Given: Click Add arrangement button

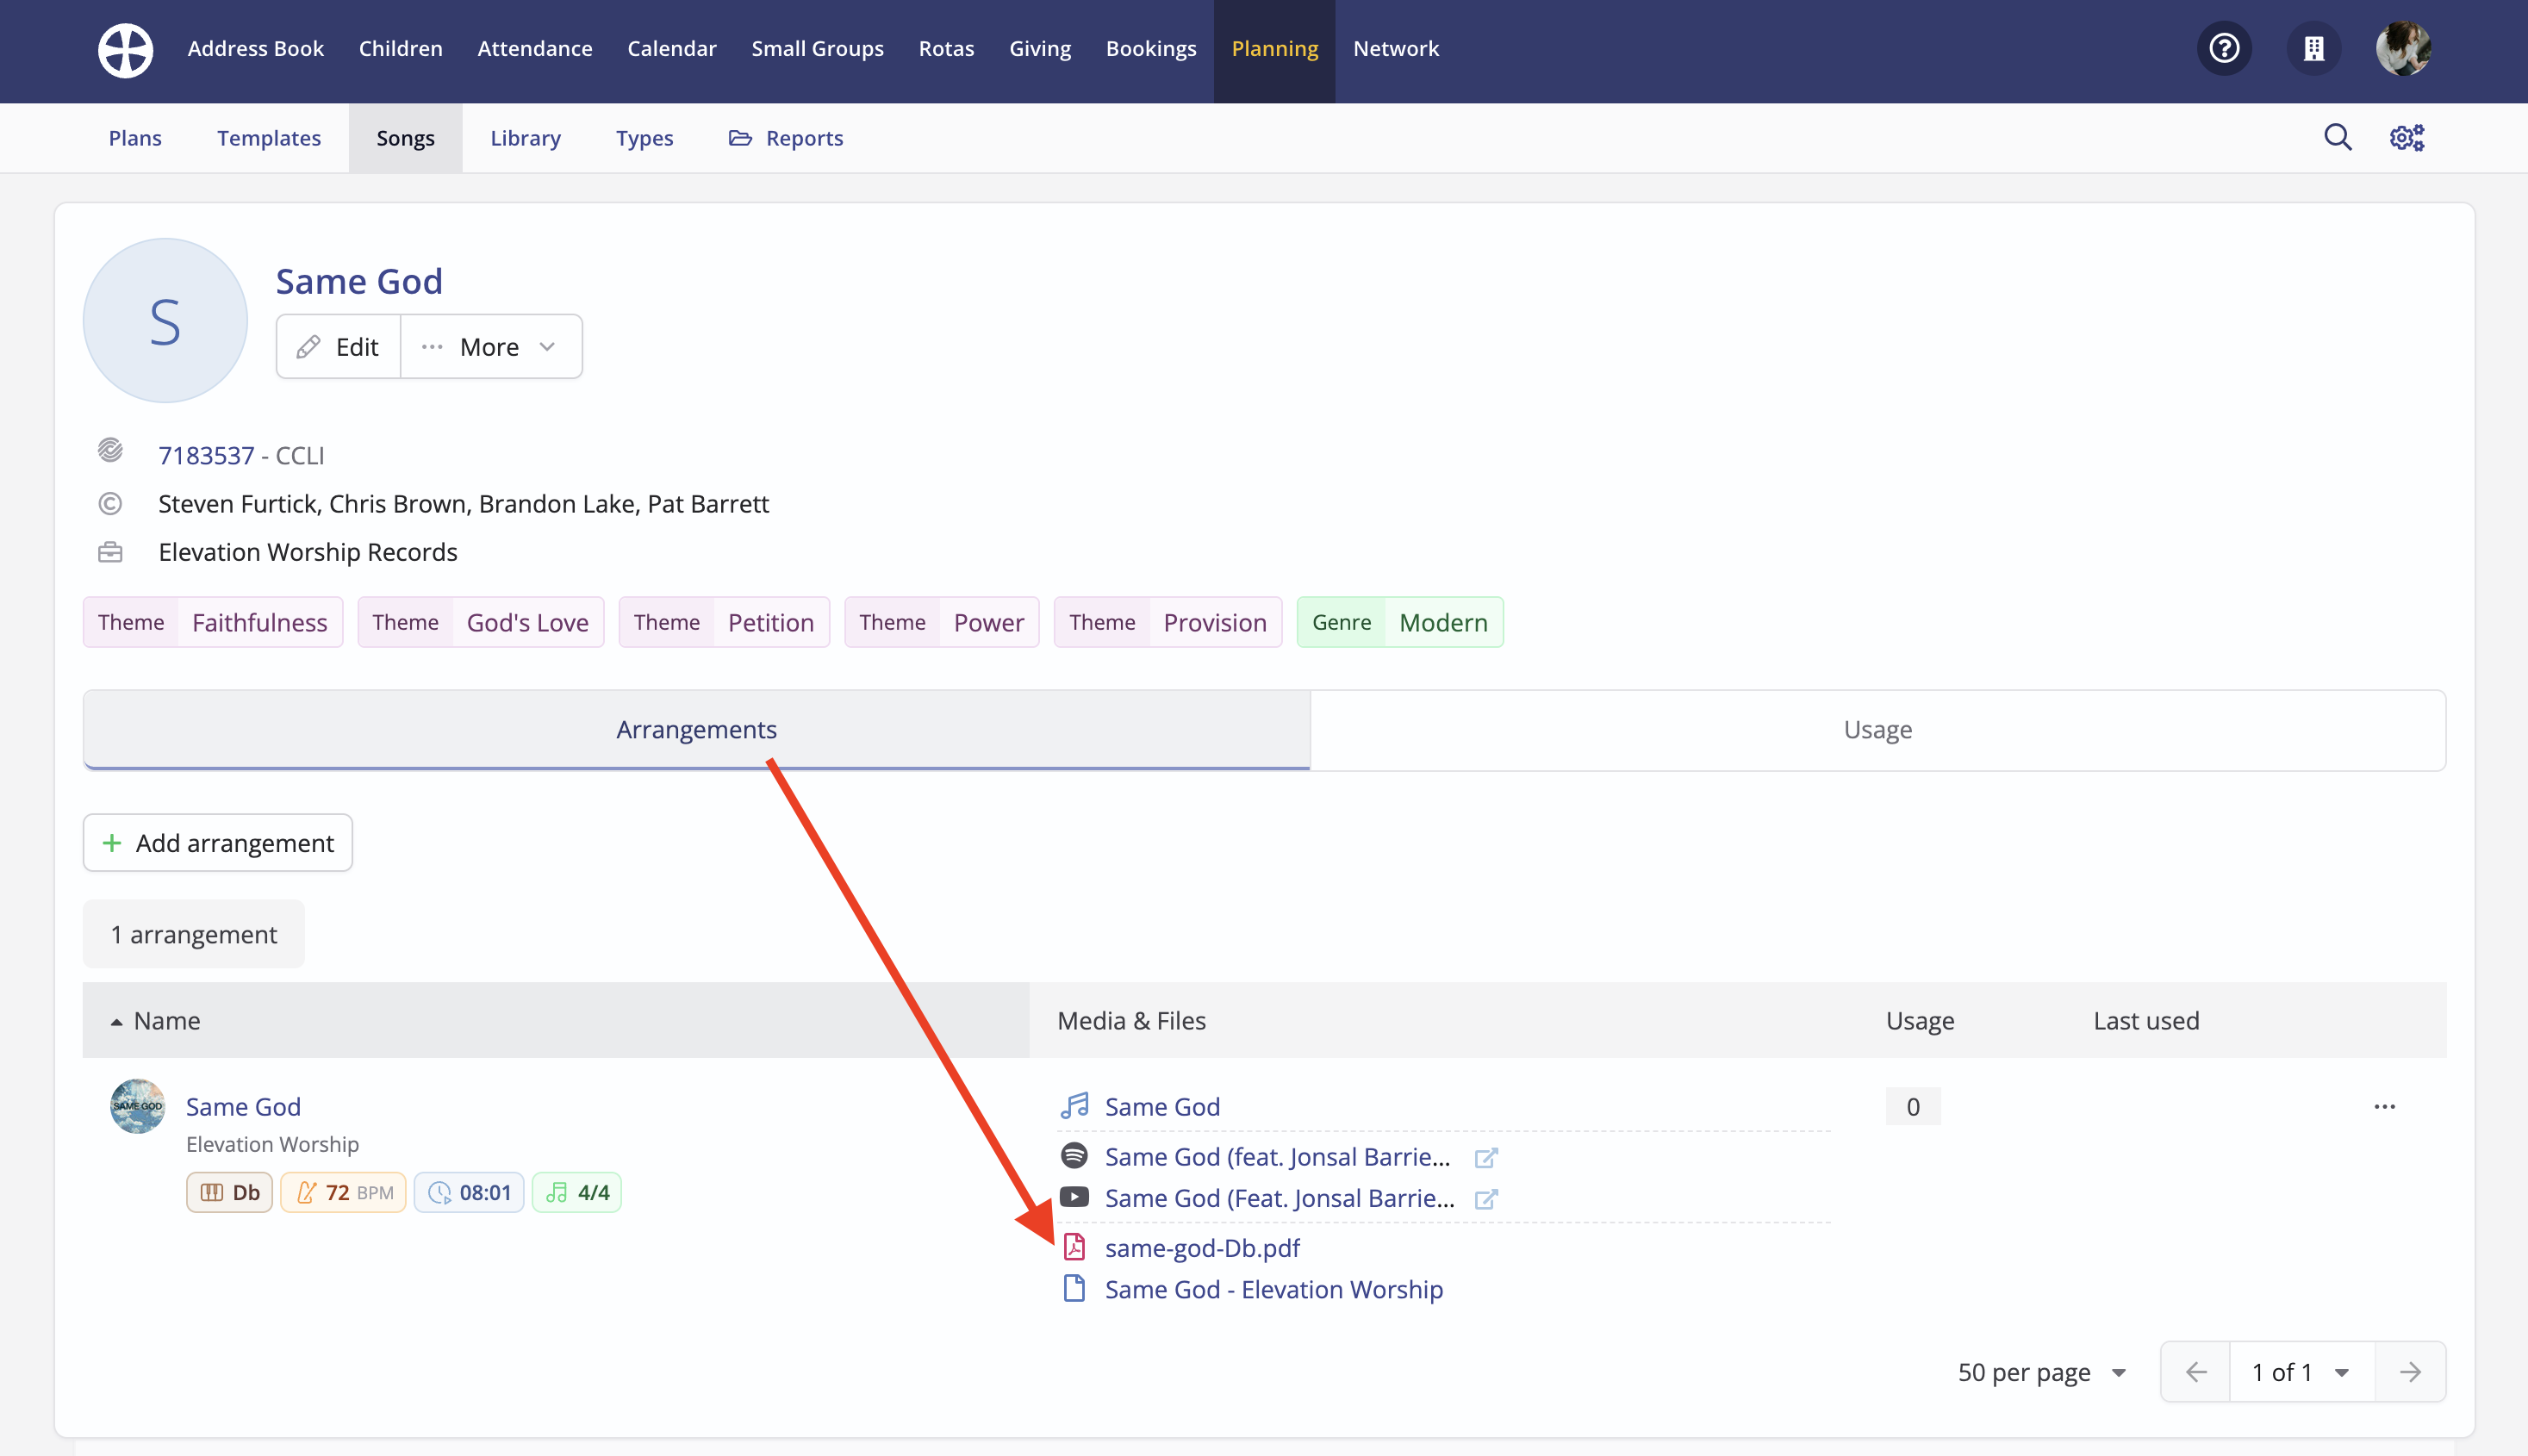Looking at the screenshot, I should (218, 842).
